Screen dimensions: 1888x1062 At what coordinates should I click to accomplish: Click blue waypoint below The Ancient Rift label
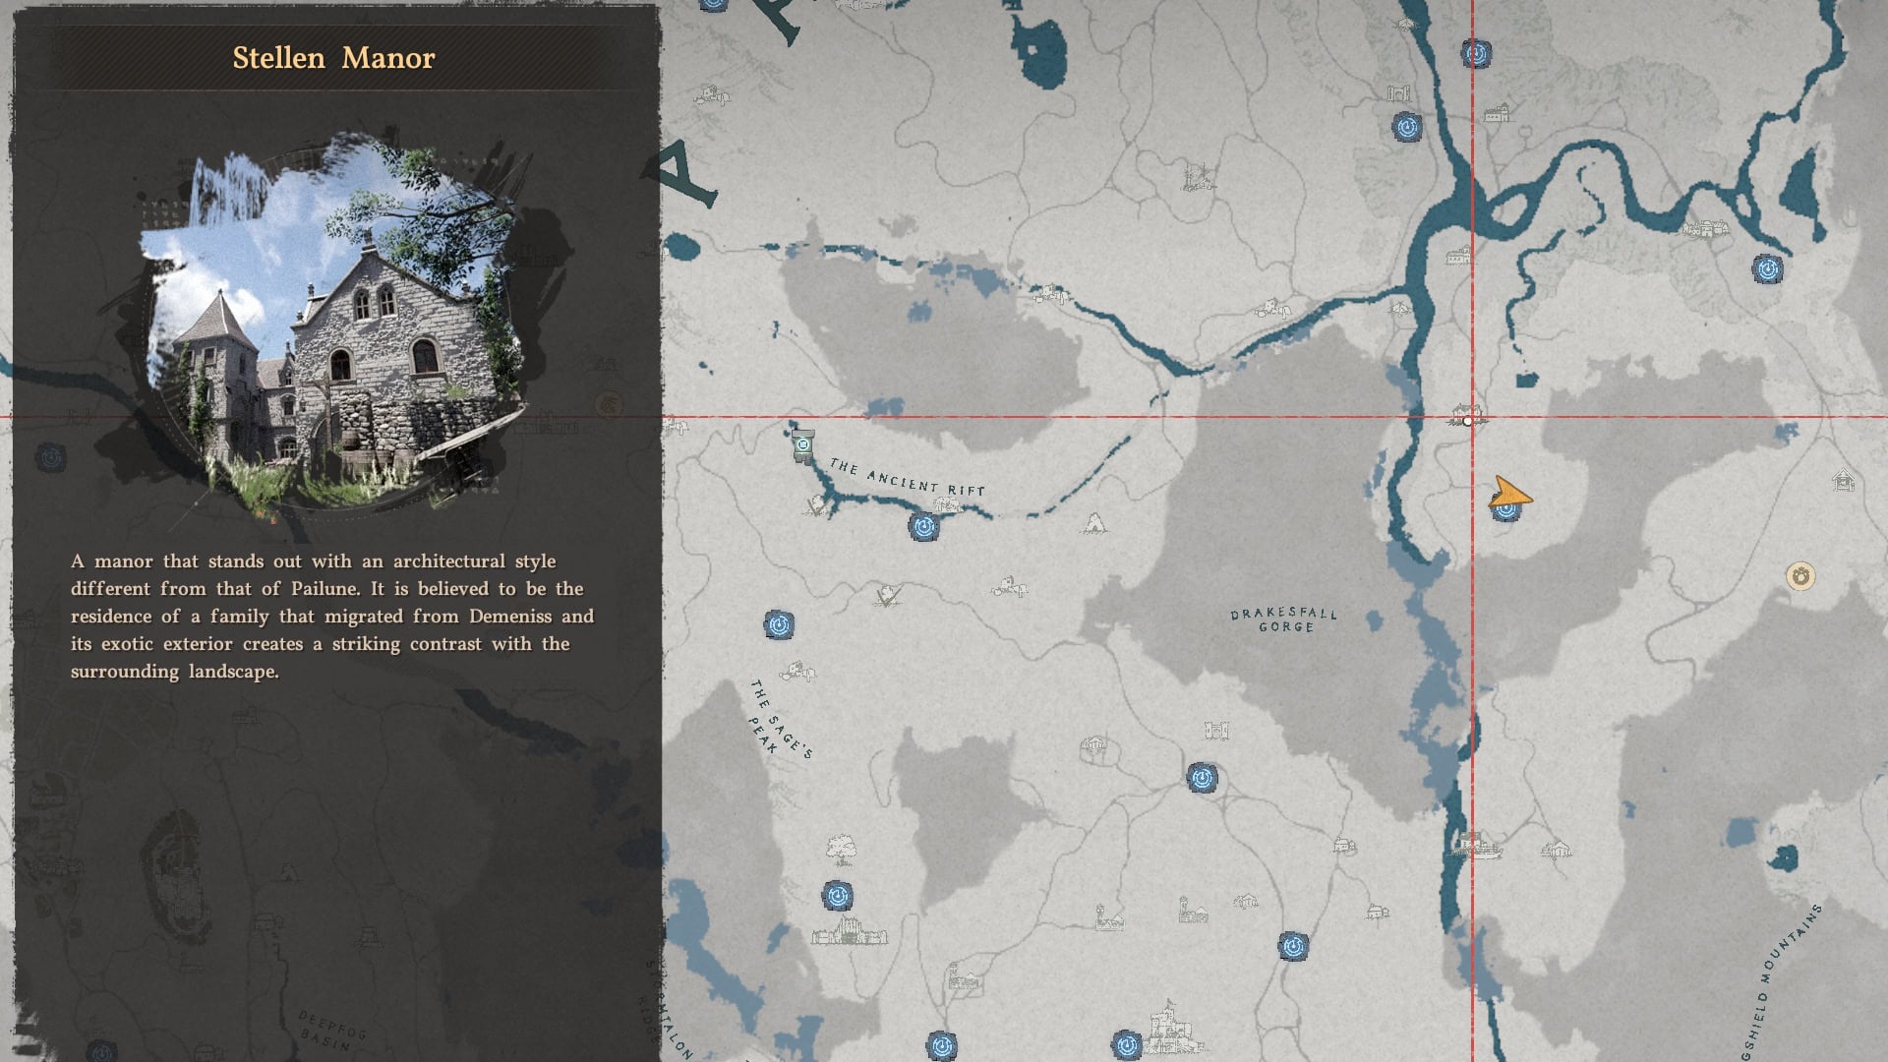pyautogui.click(x=922, y=527)
